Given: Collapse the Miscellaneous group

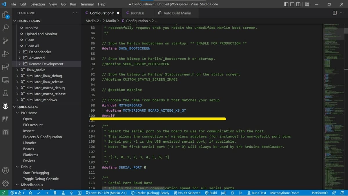Looking at the screenshot, I should click(x=17, y=185).
